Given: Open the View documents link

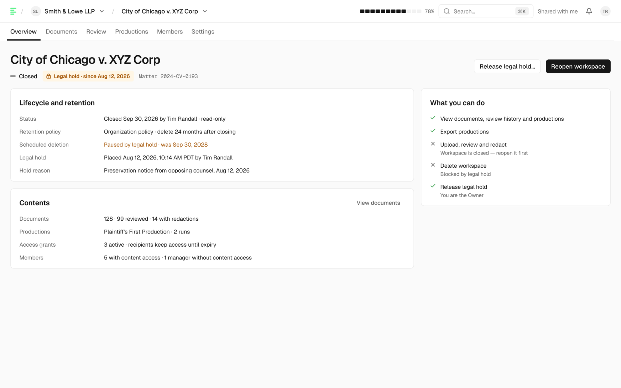Looking at the screenshot, I should coord(378,203).
